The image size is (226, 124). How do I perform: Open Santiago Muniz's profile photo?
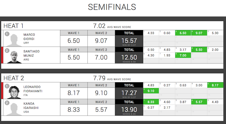14,57
